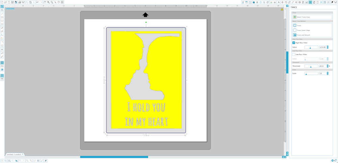The height and width of the screenshot is (163, 338).
Task: Open the active Trace panel icon
Action: (x=310, y=2)
